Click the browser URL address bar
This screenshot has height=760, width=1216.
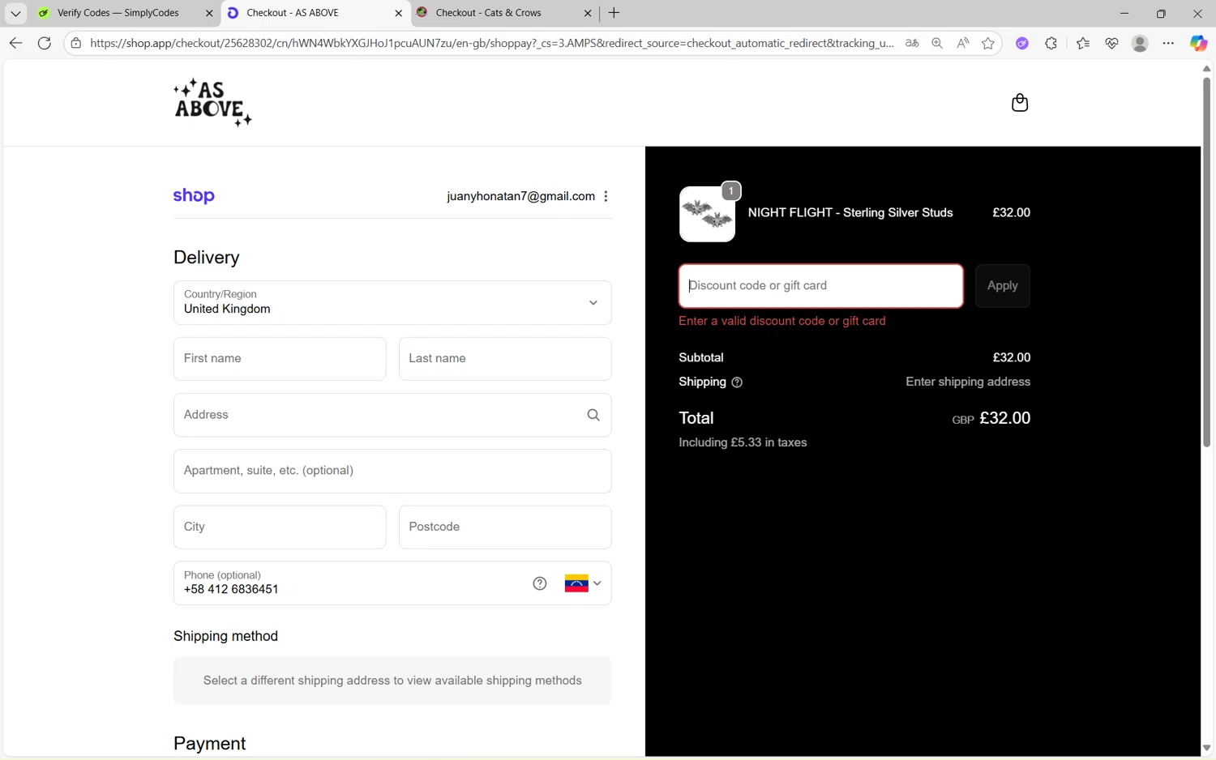click(491, 43)
